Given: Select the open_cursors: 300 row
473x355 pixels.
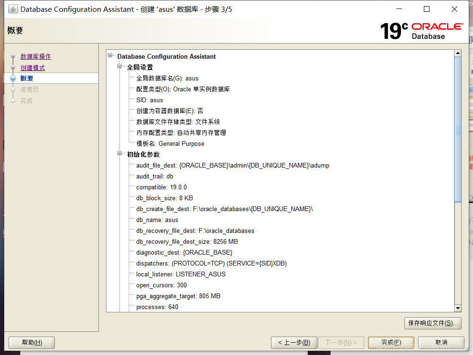Looking at the screenshot, I should coord(161,285).
